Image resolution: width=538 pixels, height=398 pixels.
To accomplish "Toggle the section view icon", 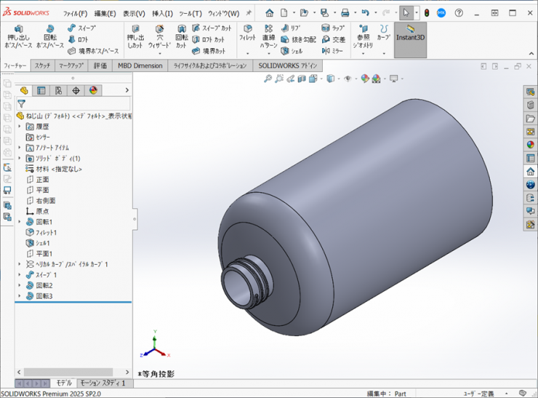I will point(300,79).
